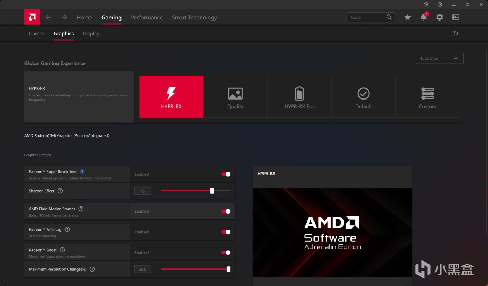Select the Default profile tile

[363, 97]
